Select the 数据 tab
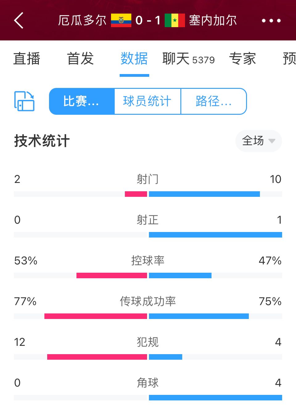This screenshot has width=296, height=414. point(134,59)
